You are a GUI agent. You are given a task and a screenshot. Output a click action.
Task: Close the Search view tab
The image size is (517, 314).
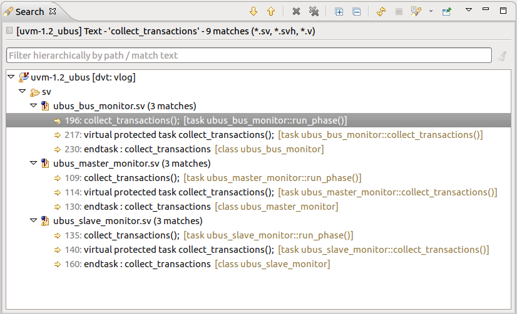pos(53,11)
